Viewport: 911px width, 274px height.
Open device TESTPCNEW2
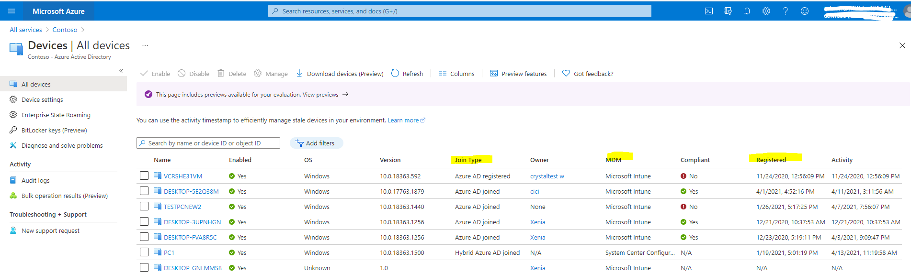point(182,207)
